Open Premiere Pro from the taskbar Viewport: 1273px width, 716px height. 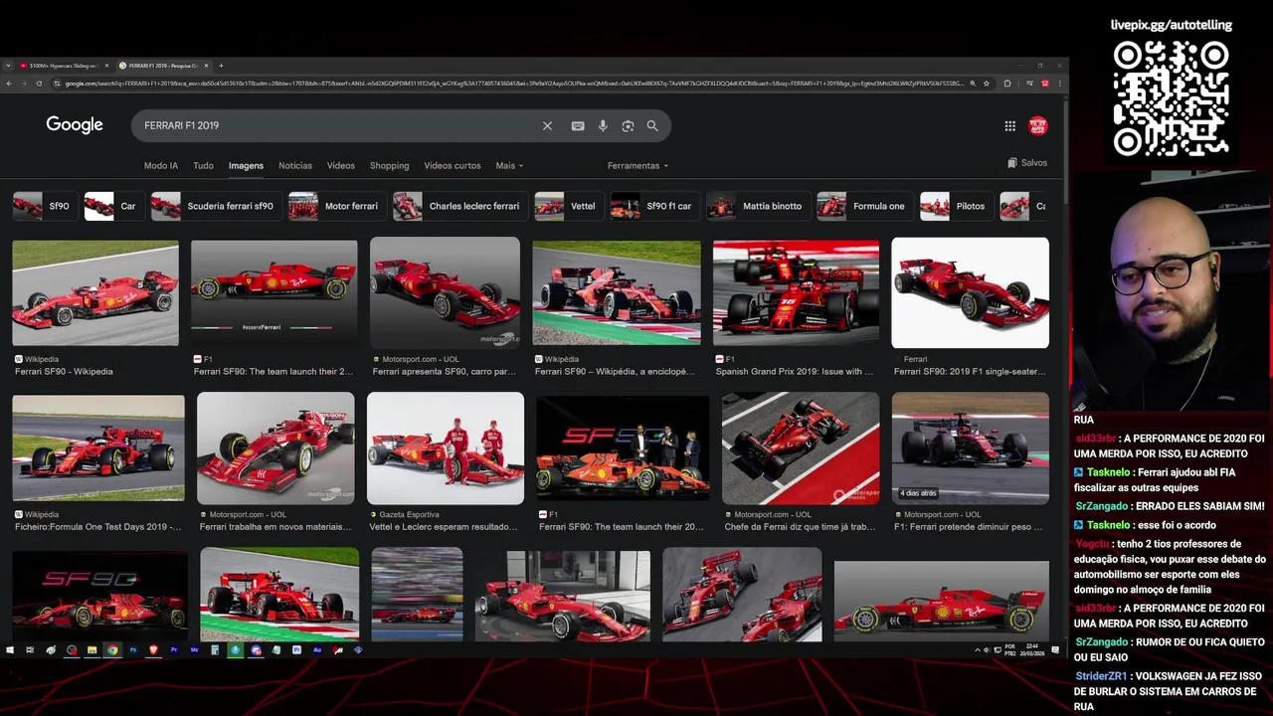(174, 649)
